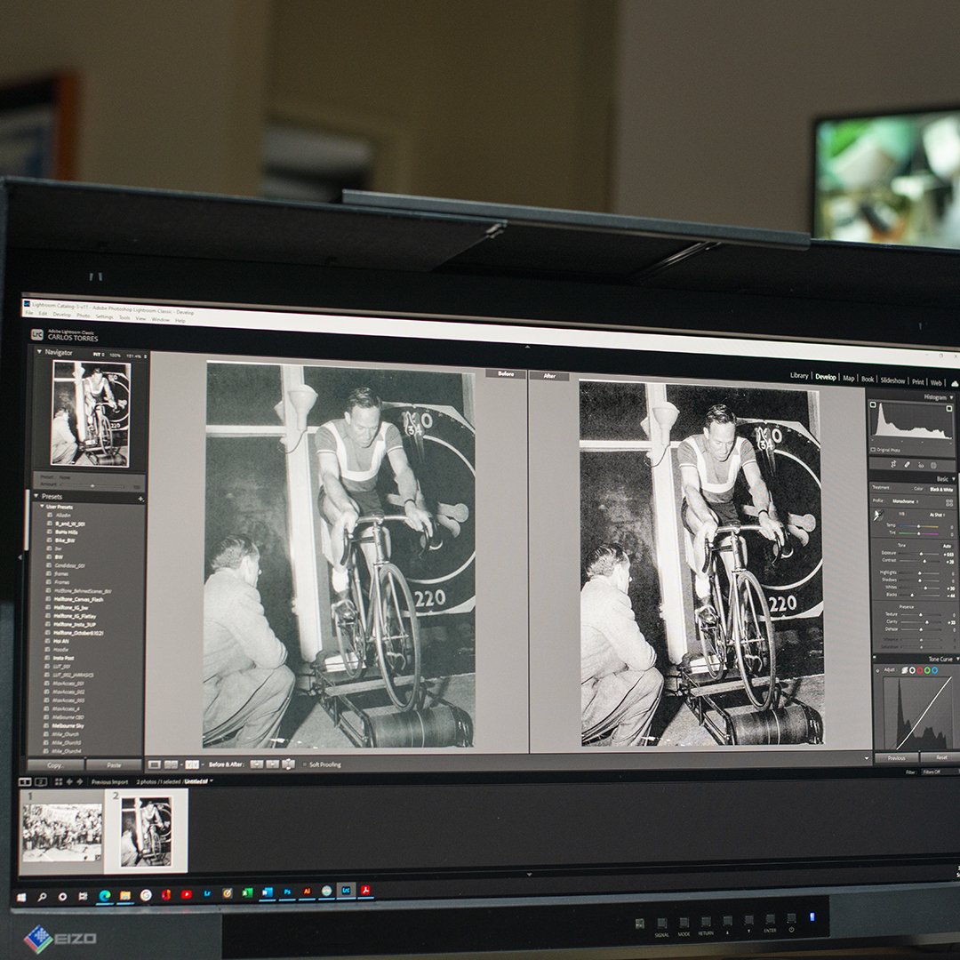Open the Masking tool icon

point(933,465)
